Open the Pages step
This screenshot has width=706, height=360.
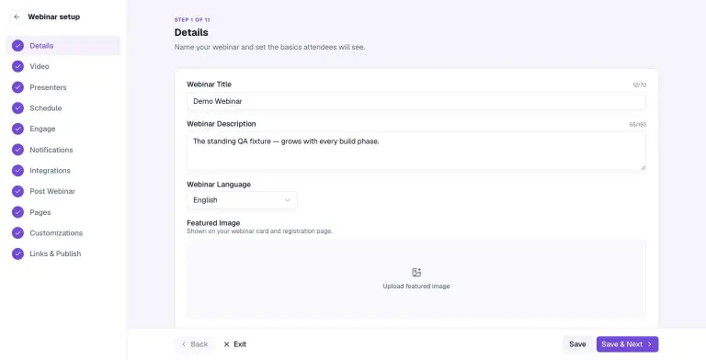[63, 212]
